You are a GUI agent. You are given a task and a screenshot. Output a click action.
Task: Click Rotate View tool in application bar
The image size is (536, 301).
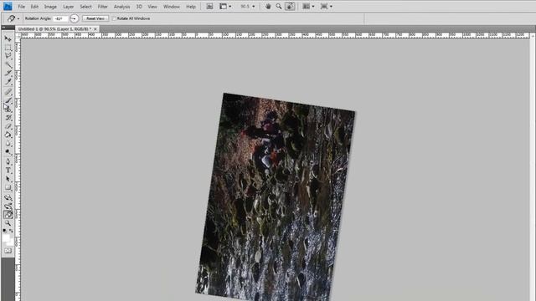point(290,6)
